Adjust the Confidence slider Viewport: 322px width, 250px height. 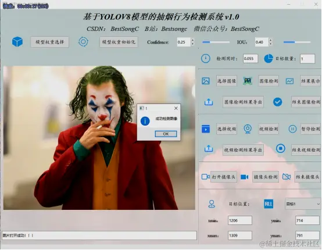[x=216, y=42]
